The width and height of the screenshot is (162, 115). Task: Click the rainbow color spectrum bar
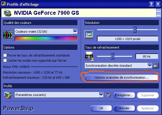tap(46, 39)
